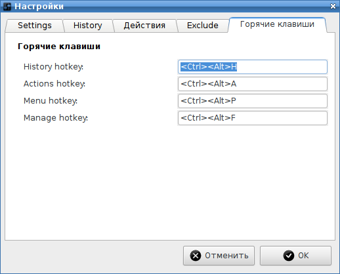Click the Manage hotkey label
340x274 pixels.
(56, 118)
